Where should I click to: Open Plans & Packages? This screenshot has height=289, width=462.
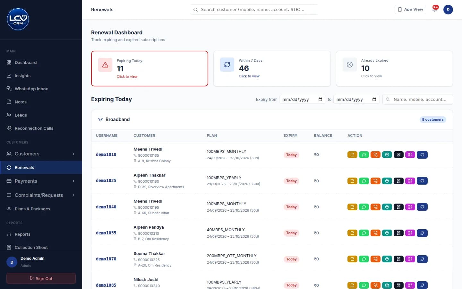[x=41, y=209]
